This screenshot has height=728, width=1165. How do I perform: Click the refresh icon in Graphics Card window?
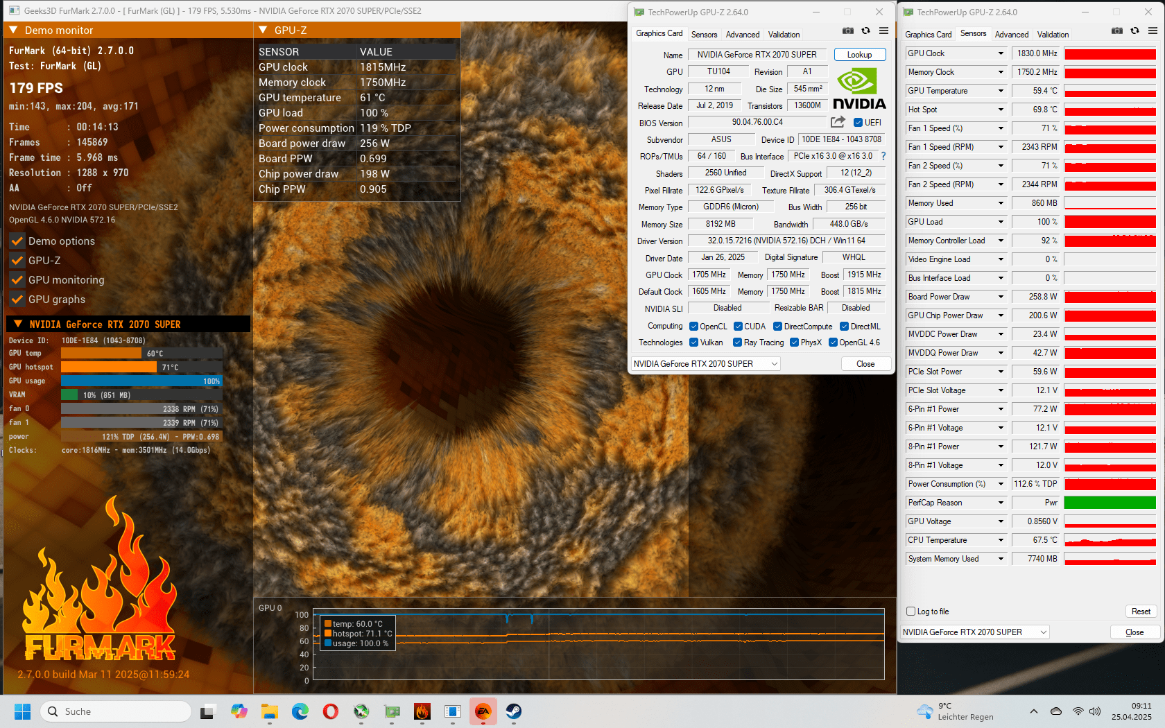click(865, 31)
